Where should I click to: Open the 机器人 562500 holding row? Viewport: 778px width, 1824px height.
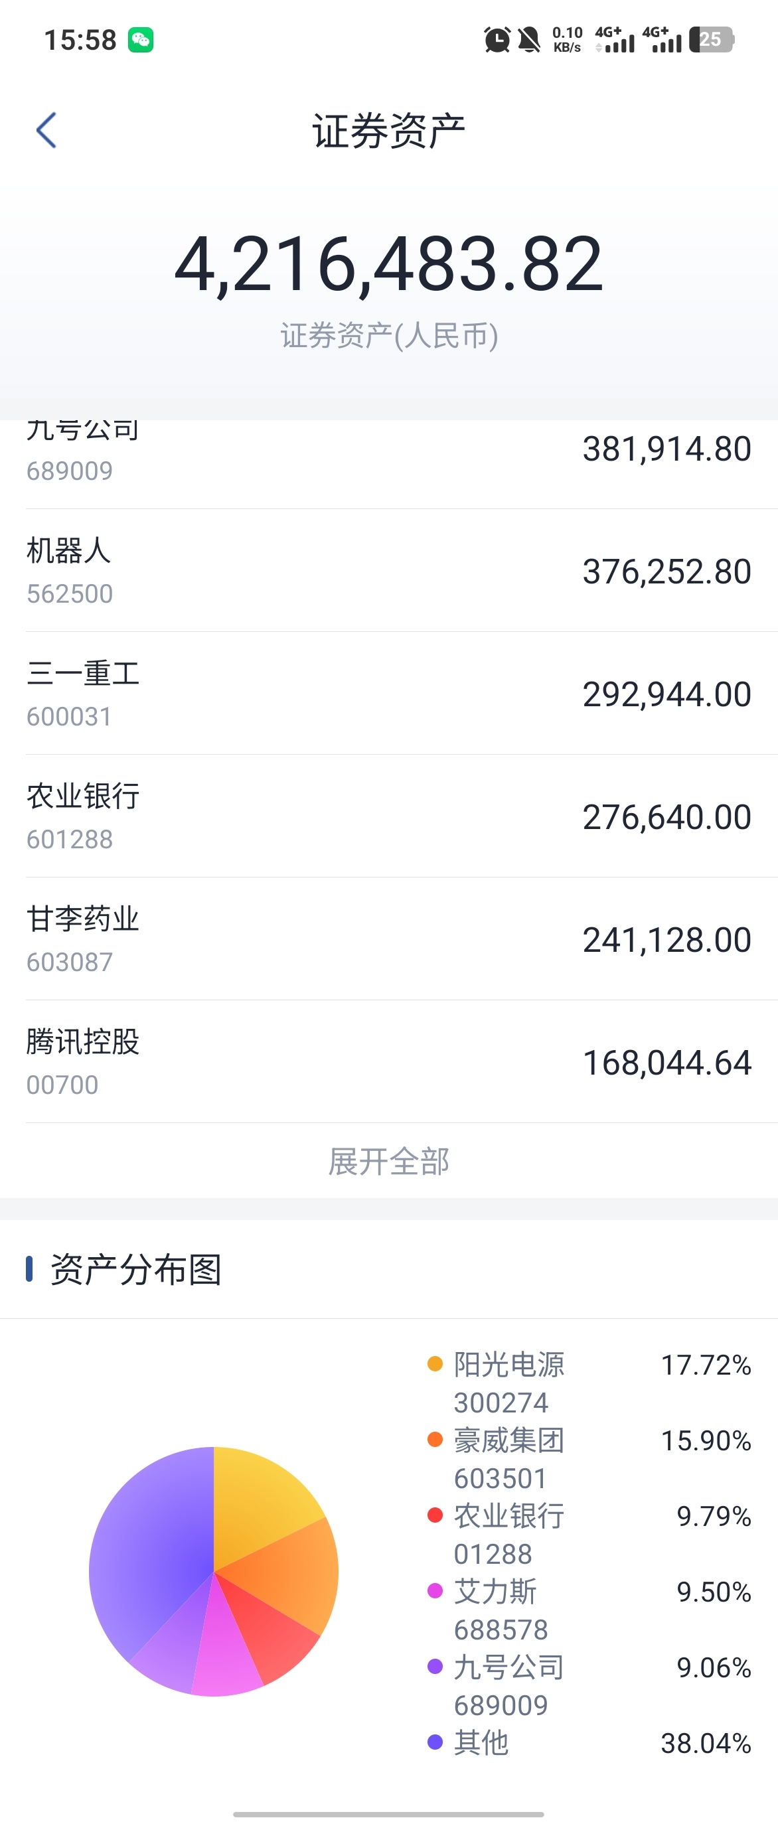388,571
